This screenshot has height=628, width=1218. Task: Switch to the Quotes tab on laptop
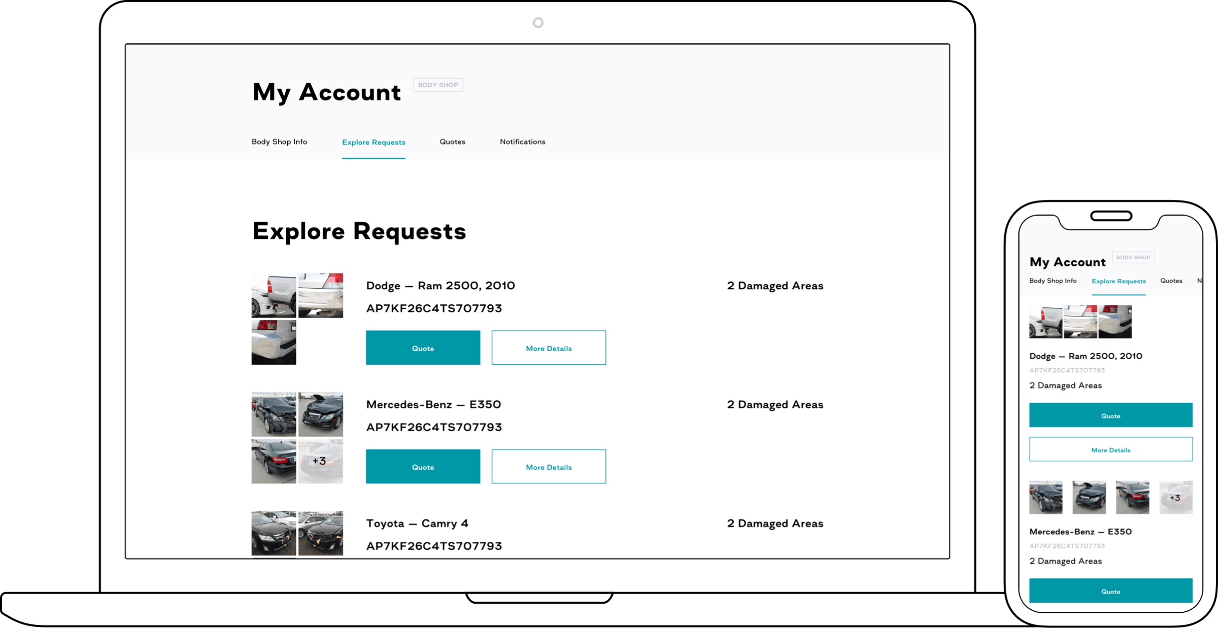tap(452, 142)
